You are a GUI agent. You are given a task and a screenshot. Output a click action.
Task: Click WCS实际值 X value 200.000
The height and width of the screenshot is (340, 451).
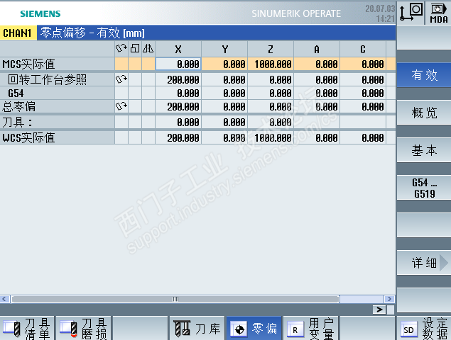click(178, 137)
